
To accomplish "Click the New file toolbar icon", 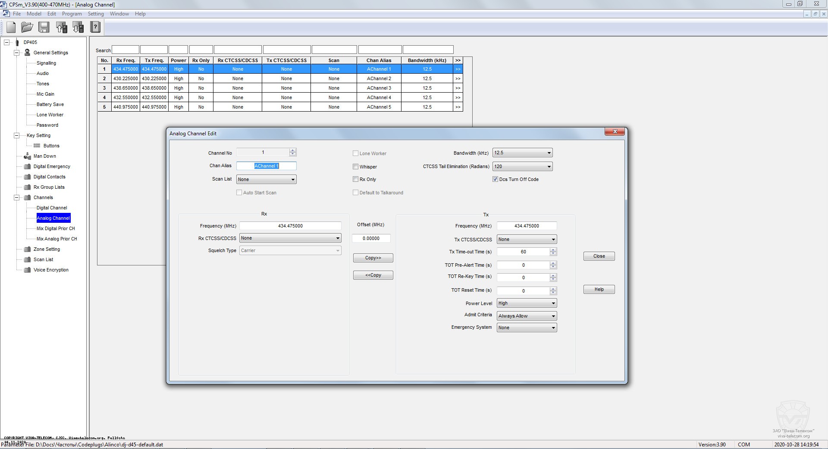I will click(x=11, y=28).
